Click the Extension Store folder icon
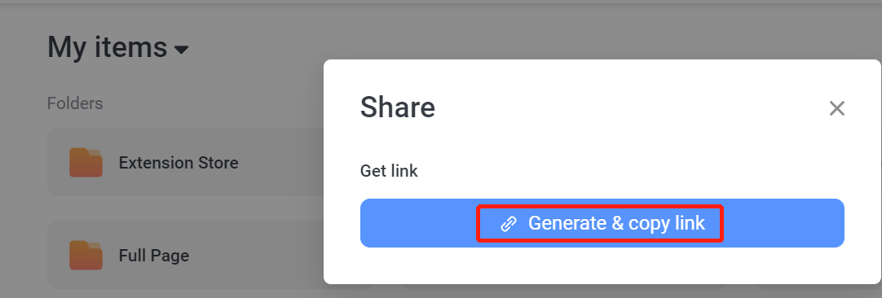Viewport: 882px width, 298px height. [x=86, y=163]
